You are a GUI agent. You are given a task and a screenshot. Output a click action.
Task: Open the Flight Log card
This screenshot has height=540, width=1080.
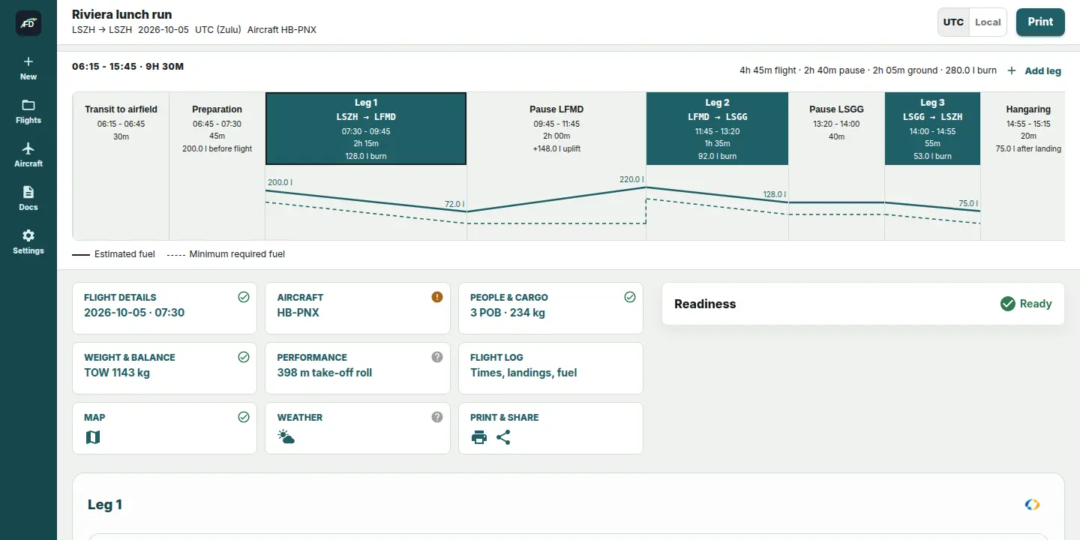550,368
